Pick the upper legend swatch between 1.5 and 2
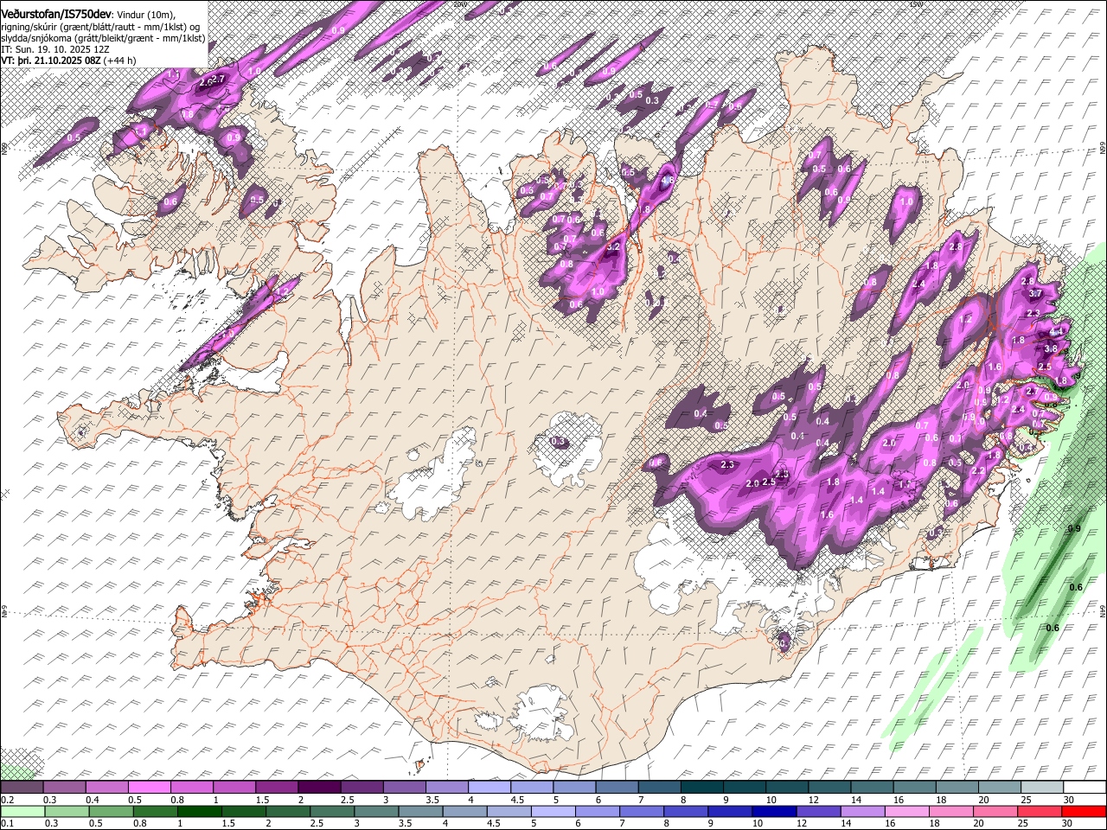The image size is (1107, 830). 277,787
